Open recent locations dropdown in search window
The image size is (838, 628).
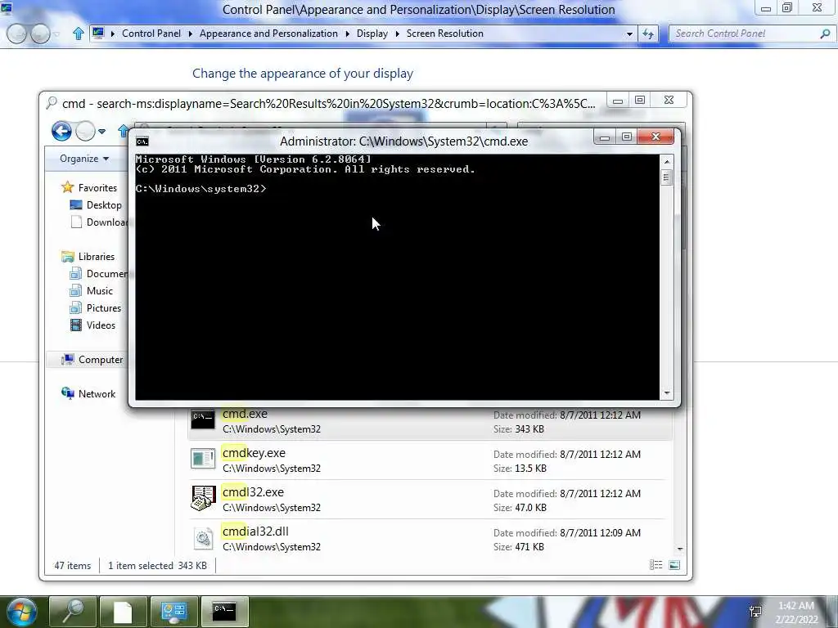pos(102,132)
